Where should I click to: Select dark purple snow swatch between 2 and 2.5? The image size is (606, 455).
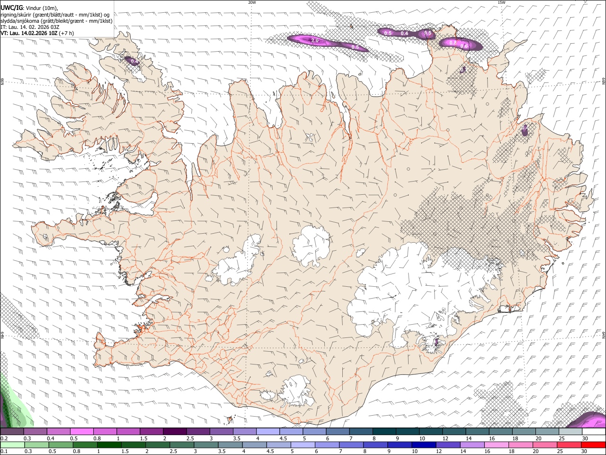(x=175, y=431)
